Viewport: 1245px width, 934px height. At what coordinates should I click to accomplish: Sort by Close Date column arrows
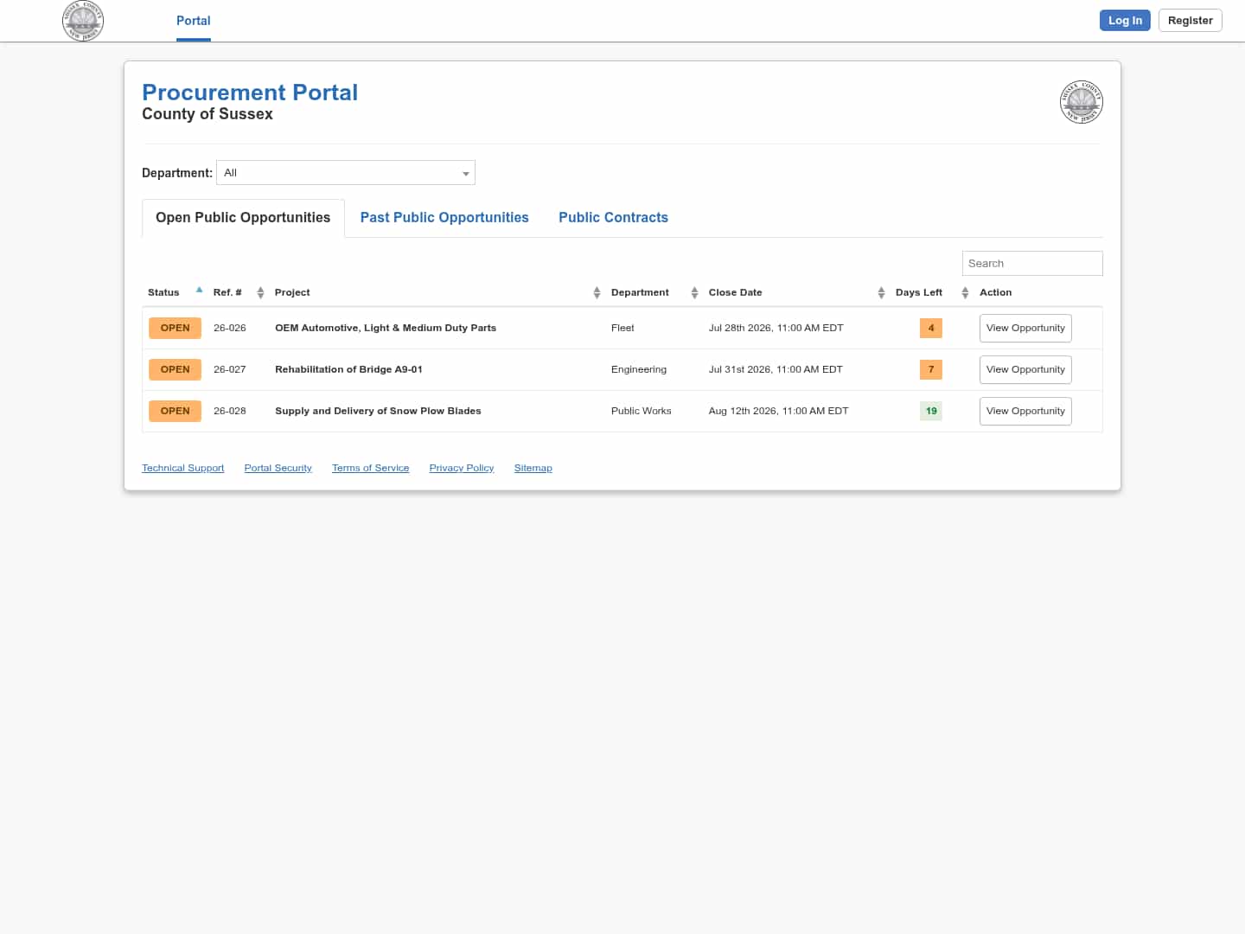coord(881,293)
